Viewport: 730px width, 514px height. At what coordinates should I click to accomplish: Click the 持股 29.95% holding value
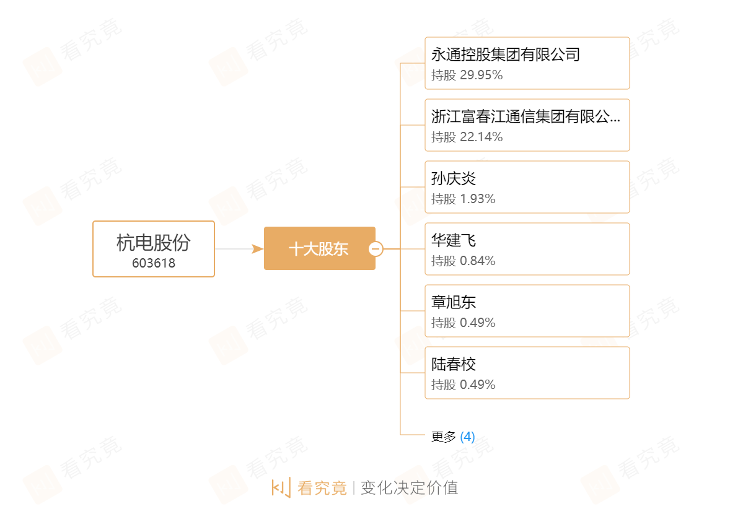point(467,75)
